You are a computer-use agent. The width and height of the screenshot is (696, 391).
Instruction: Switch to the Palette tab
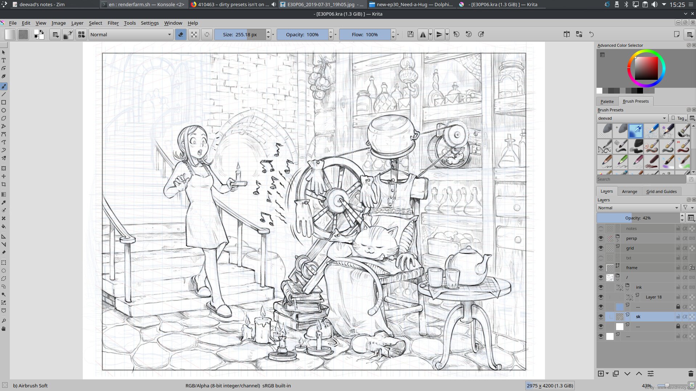pyautogui.click(x=607, y=102)
